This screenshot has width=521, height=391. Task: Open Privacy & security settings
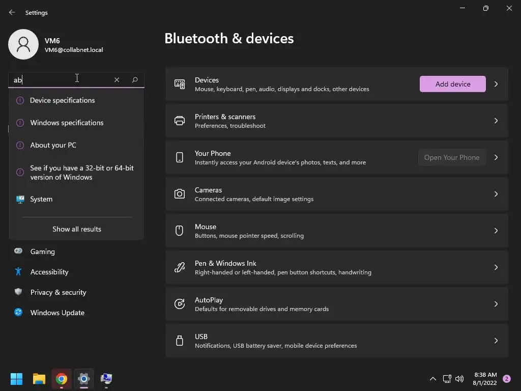point(58,292)
